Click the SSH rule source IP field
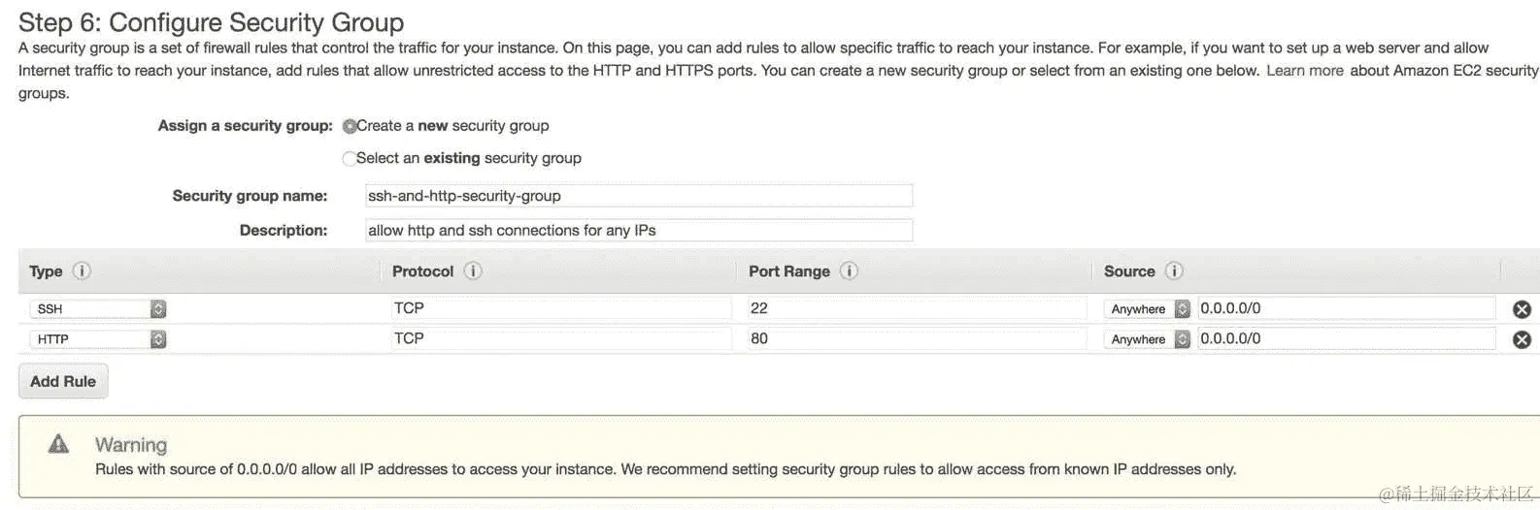 tap(1346, 308)
